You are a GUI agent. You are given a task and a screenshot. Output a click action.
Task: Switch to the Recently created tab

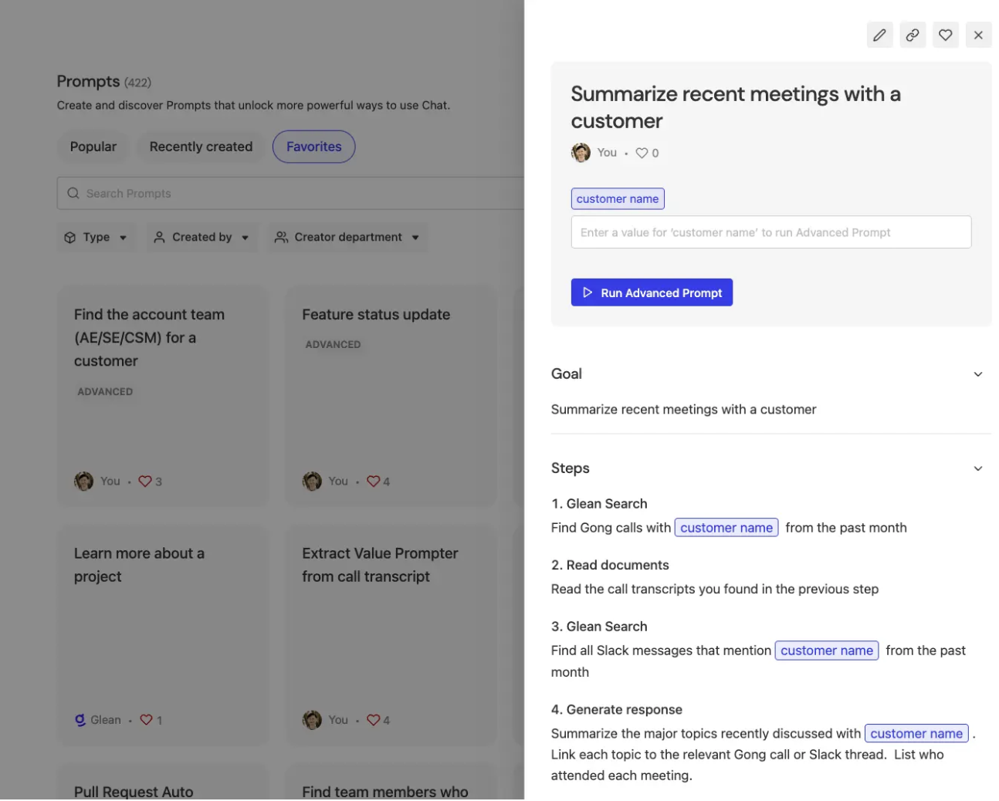pyautogui.click(x=201, y=147)
